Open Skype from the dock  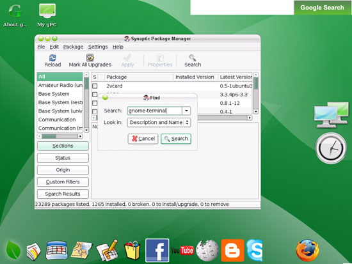[255, 251]
